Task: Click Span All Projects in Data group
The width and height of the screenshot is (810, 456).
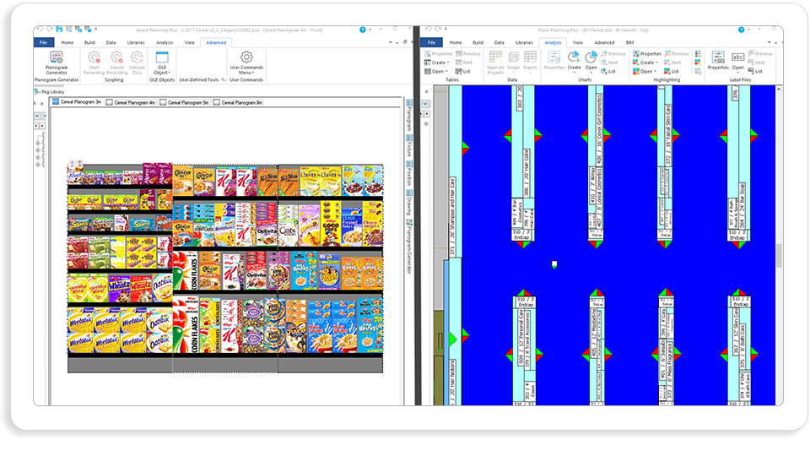Action: (495, 62)
